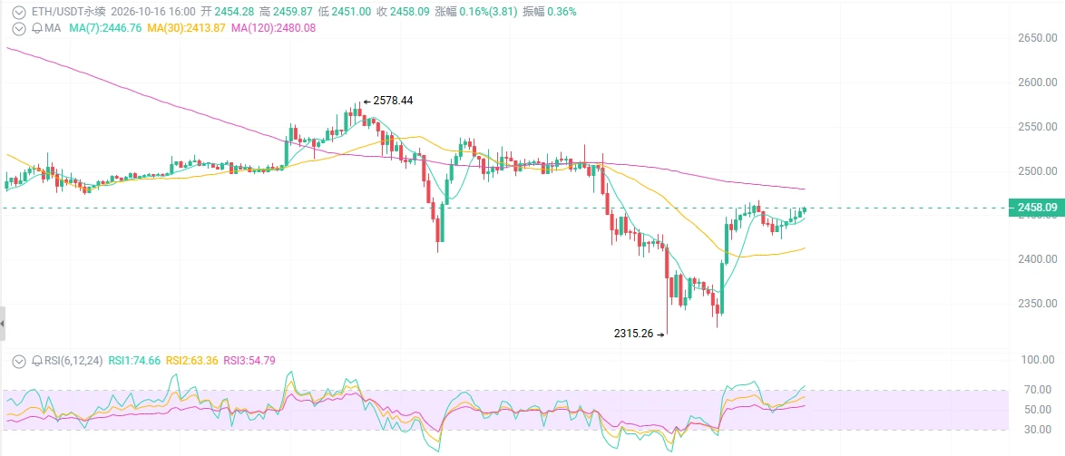The image size is (1065, 456).
Task: Select the RSI1:74.66 reading
Action: [x=134, y=360]
